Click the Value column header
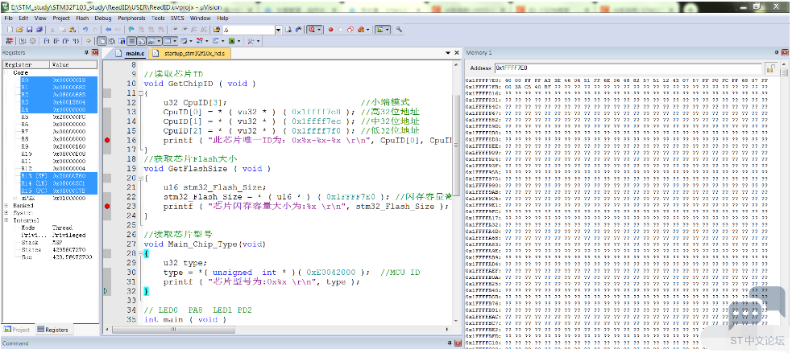 [73, 64]
